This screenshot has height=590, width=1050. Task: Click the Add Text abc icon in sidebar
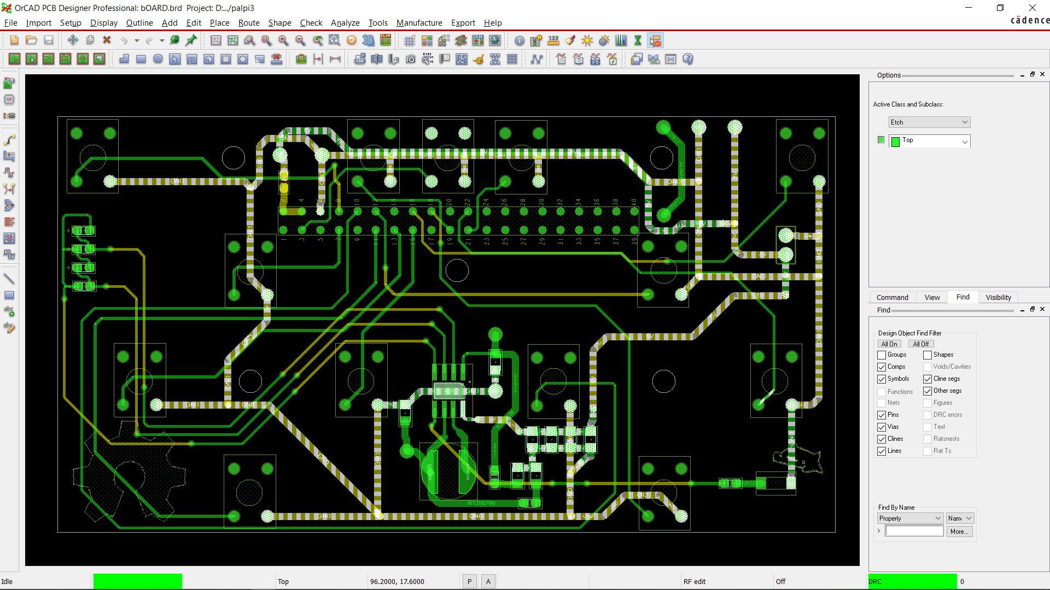tap(9, 311)
